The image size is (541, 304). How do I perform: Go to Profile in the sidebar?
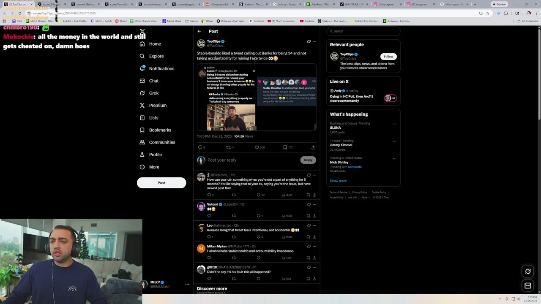(x=150, y=155)
